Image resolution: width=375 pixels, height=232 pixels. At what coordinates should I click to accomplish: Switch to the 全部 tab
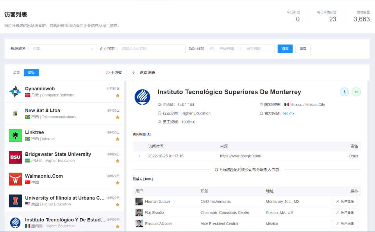tap(16, 73)
